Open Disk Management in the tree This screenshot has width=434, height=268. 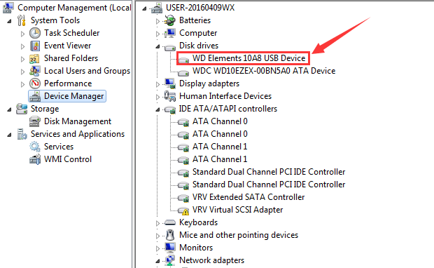tap(78, 121)
